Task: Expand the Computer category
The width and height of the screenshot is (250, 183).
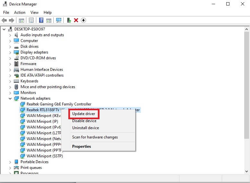Action: pyautogui.click(x=10, y=41)
